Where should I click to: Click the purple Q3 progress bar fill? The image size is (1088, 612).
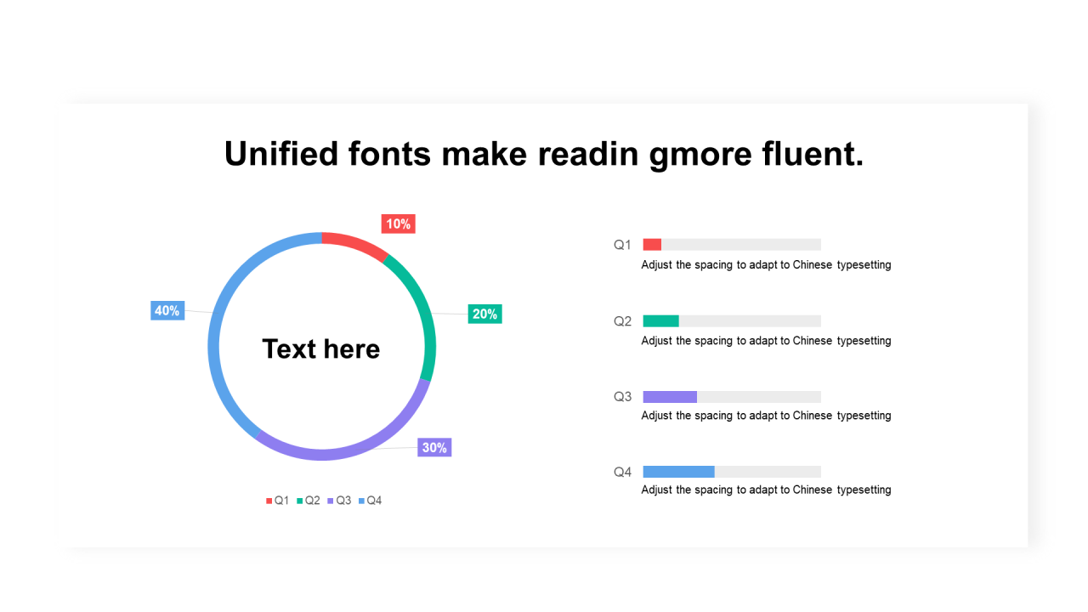point(670,397)
